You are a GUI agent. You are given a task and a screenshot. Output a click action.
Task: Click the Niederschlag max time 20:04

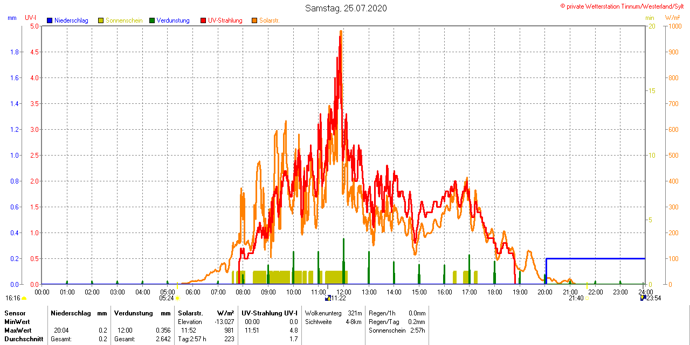pos(61,330)
